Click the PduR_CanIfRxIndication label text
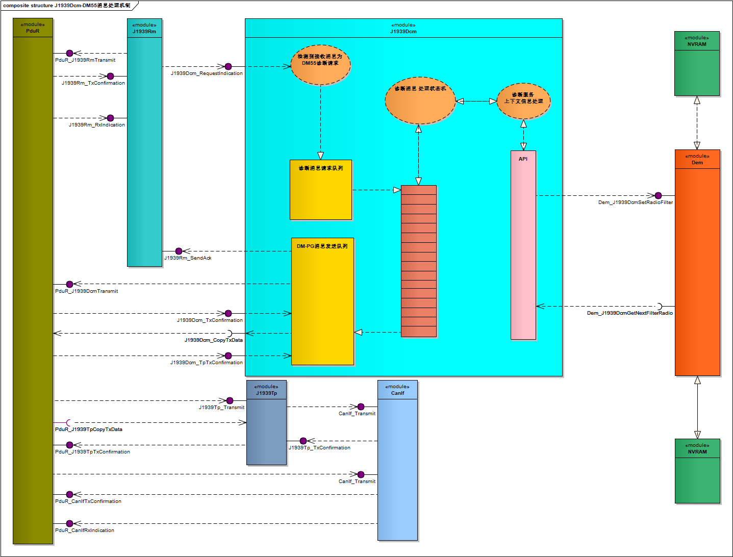733x557 pixels. click(x=85, y=530)
